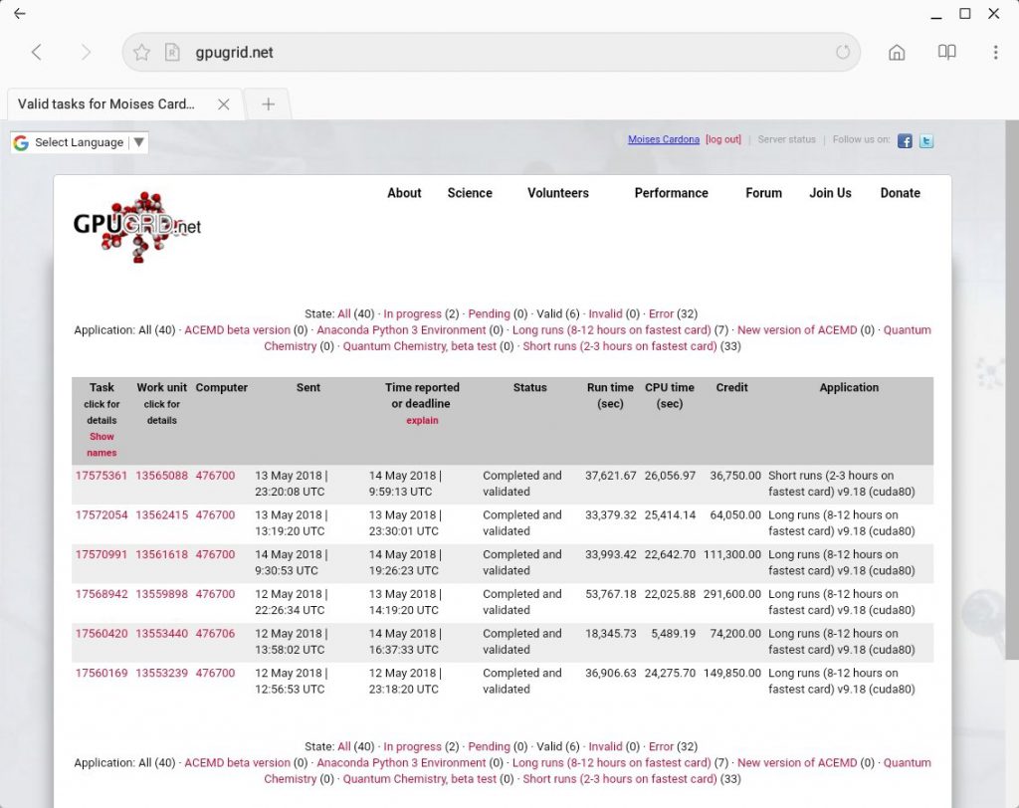Screen dimensions: 1019x808
Task: Click the GPUGRID.net logo
Action: pos(137,226)
